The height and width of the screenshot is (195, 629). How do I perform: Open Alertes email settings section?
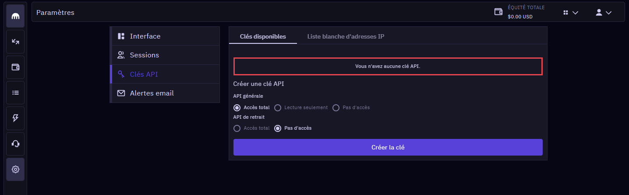(165, 93)
